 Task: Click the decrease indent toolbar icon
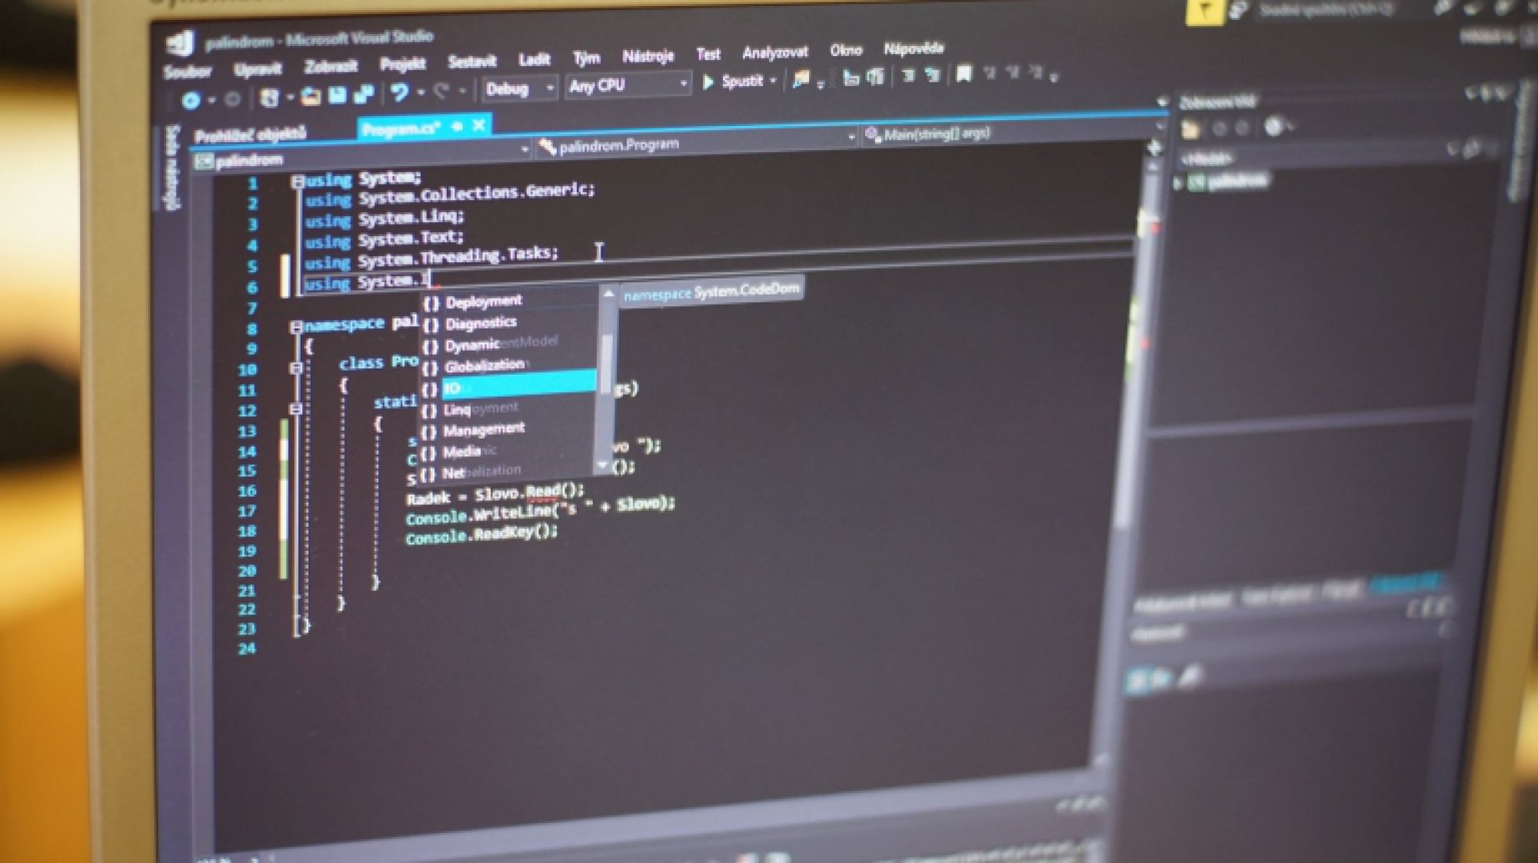pos(908,75)
